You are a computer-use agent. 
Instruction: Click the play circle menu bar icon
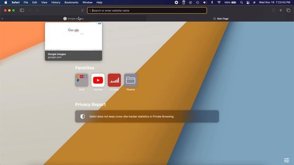coord(190,2)
